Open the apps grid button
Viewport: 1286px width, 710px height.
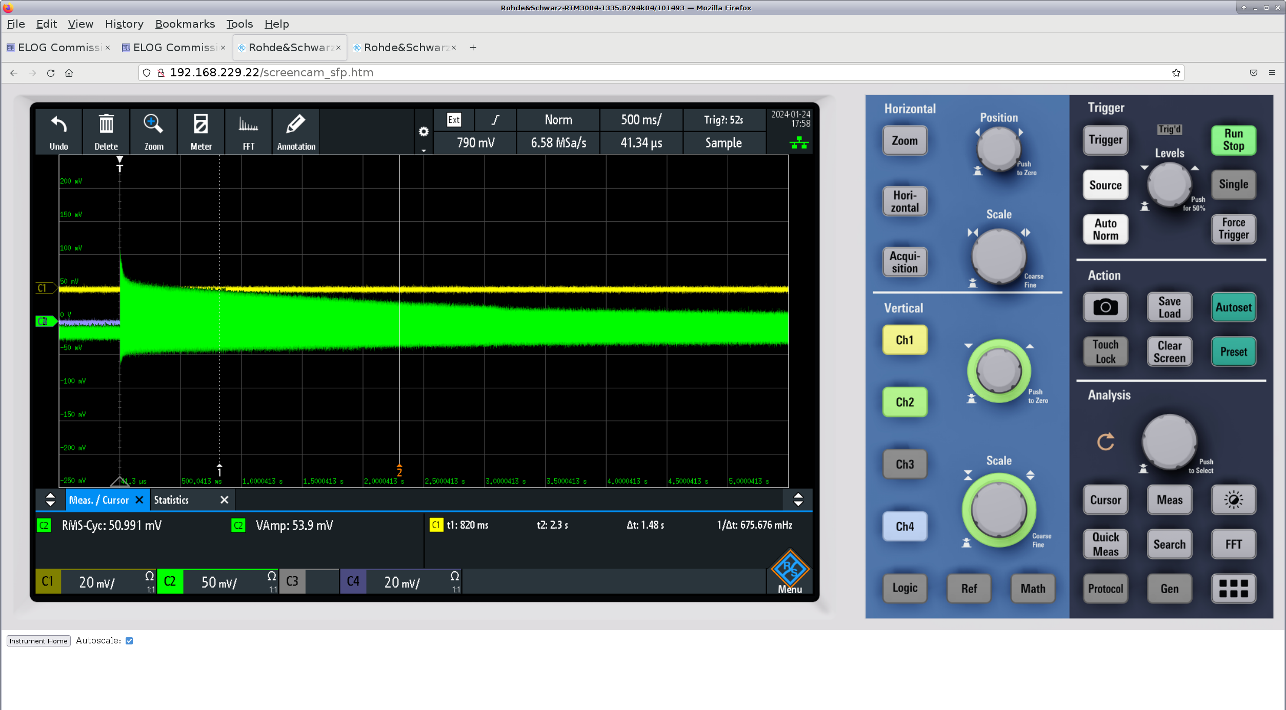(x=1233, y=589)
